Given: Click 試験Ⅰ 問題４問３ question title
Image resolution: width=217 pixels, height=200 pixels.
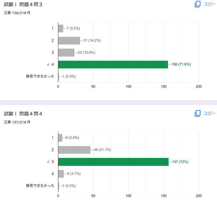Looking at the screenshot, I should click(x=23, y=4).
